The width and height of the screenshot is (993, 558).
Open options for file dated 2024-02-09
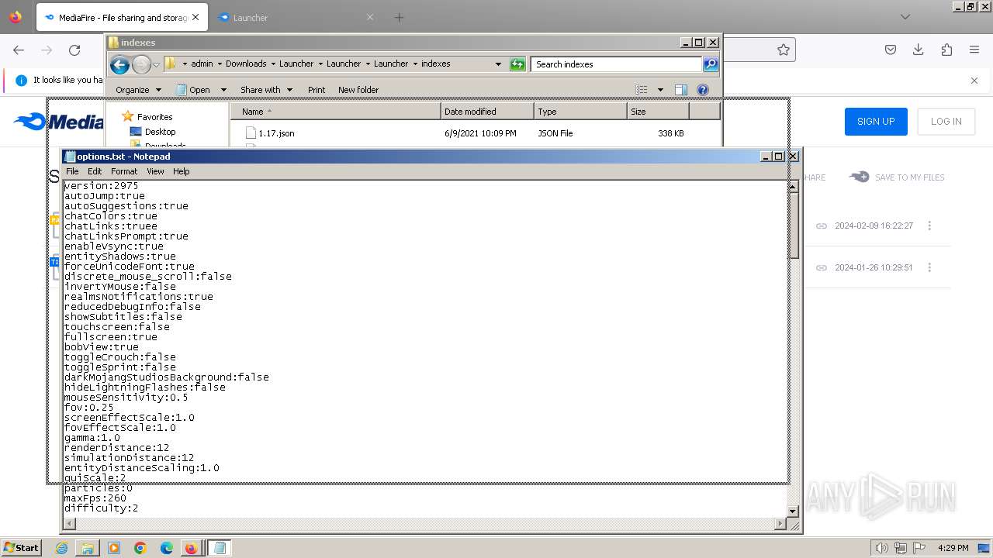pyautogui.click(x=929, y=226)
